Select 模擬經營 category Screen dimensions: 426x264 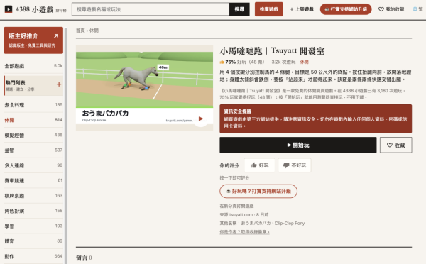[x=33, y=135]
